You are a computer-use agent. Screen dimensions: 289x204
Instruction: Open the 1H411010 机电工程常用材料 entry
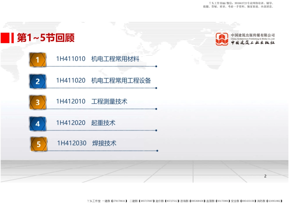[x=98, y=59]
